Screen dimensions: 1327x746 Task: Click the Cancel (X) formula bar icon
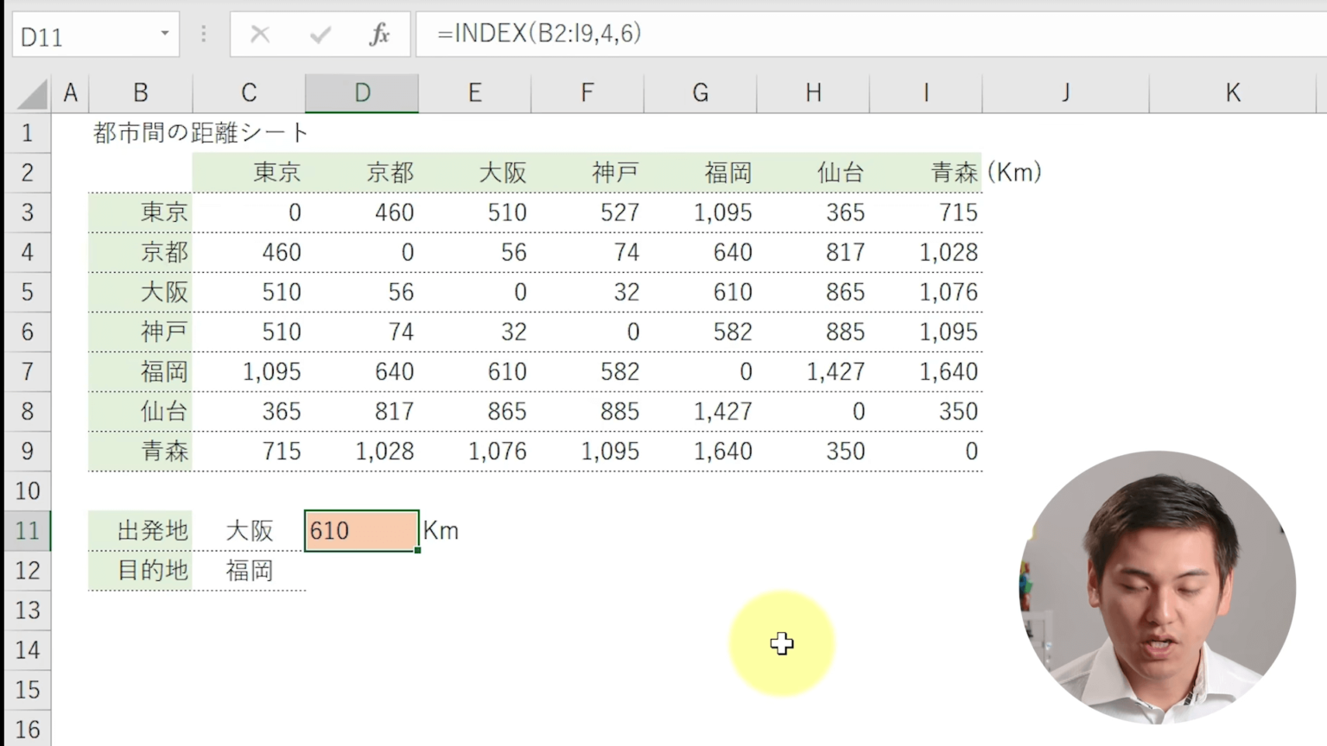(x=260, y=35)
